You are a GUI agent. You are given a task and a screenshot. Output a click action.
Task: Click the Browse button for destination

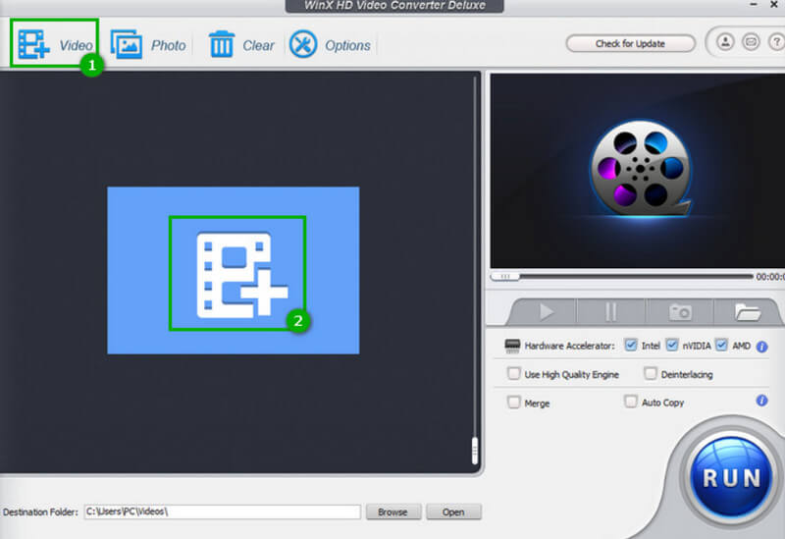pyautogui.click(x=392, y=512)
